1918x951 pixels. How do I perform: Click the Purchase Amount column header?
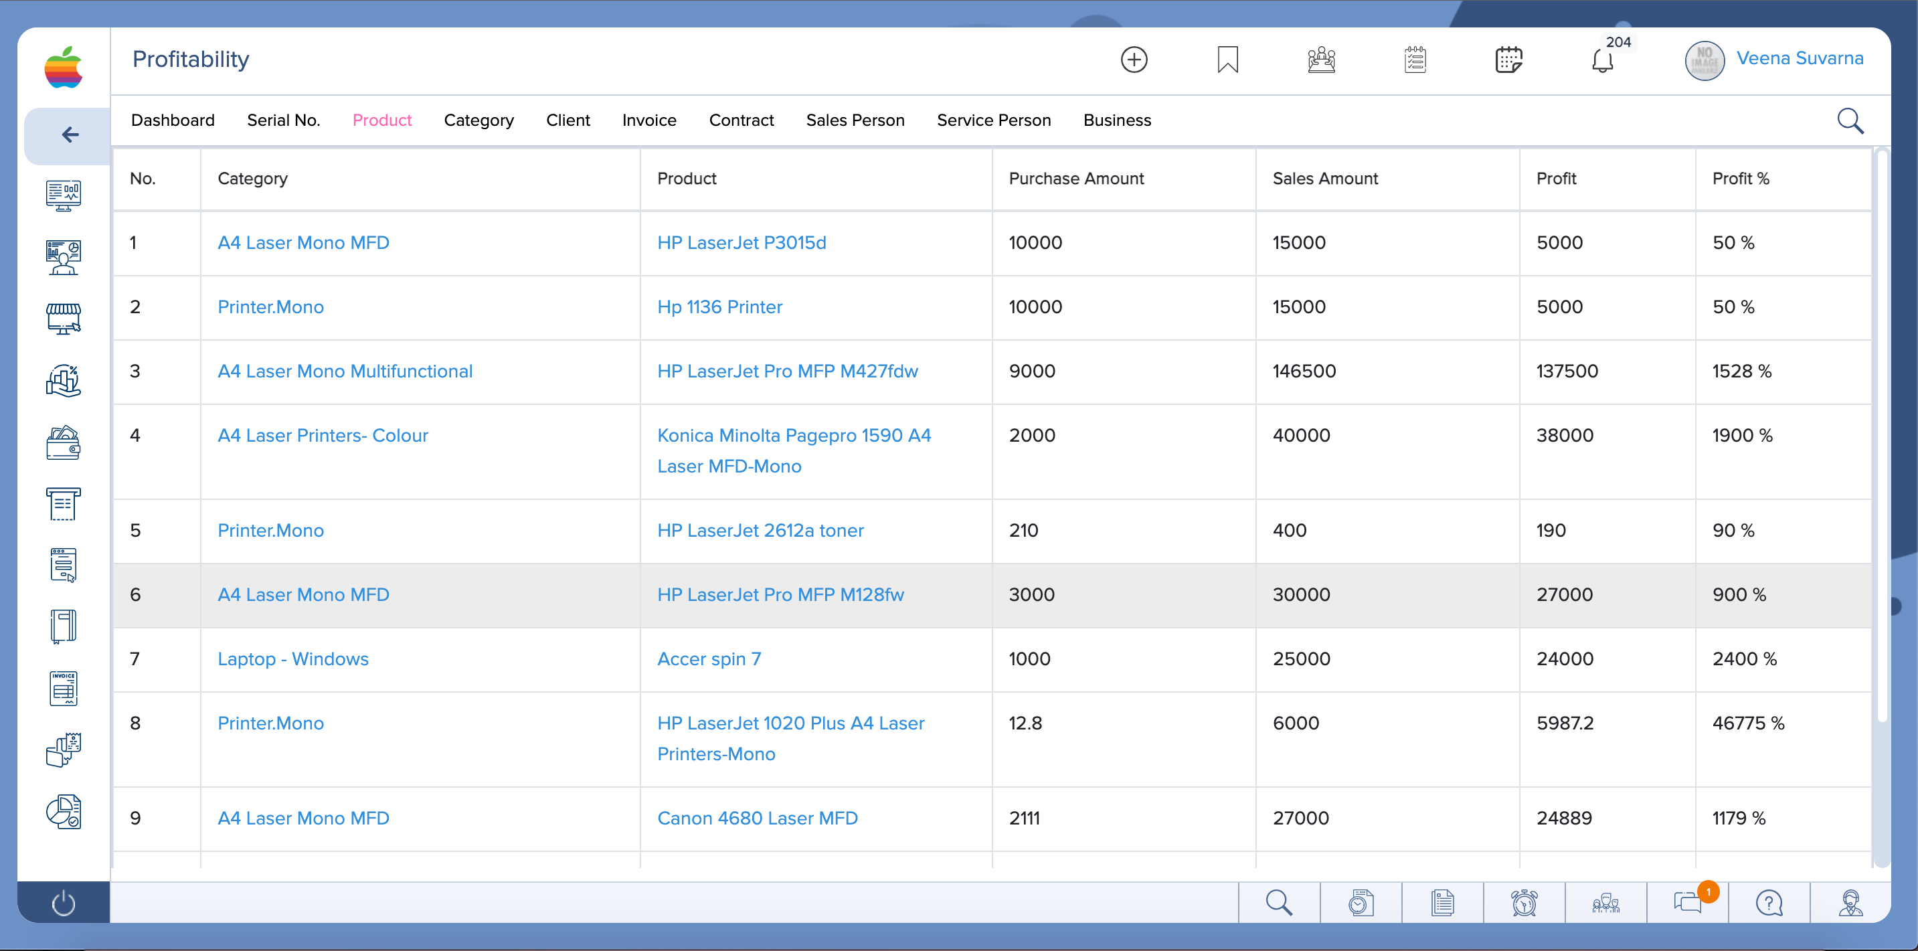click(x=1076, y=179)
